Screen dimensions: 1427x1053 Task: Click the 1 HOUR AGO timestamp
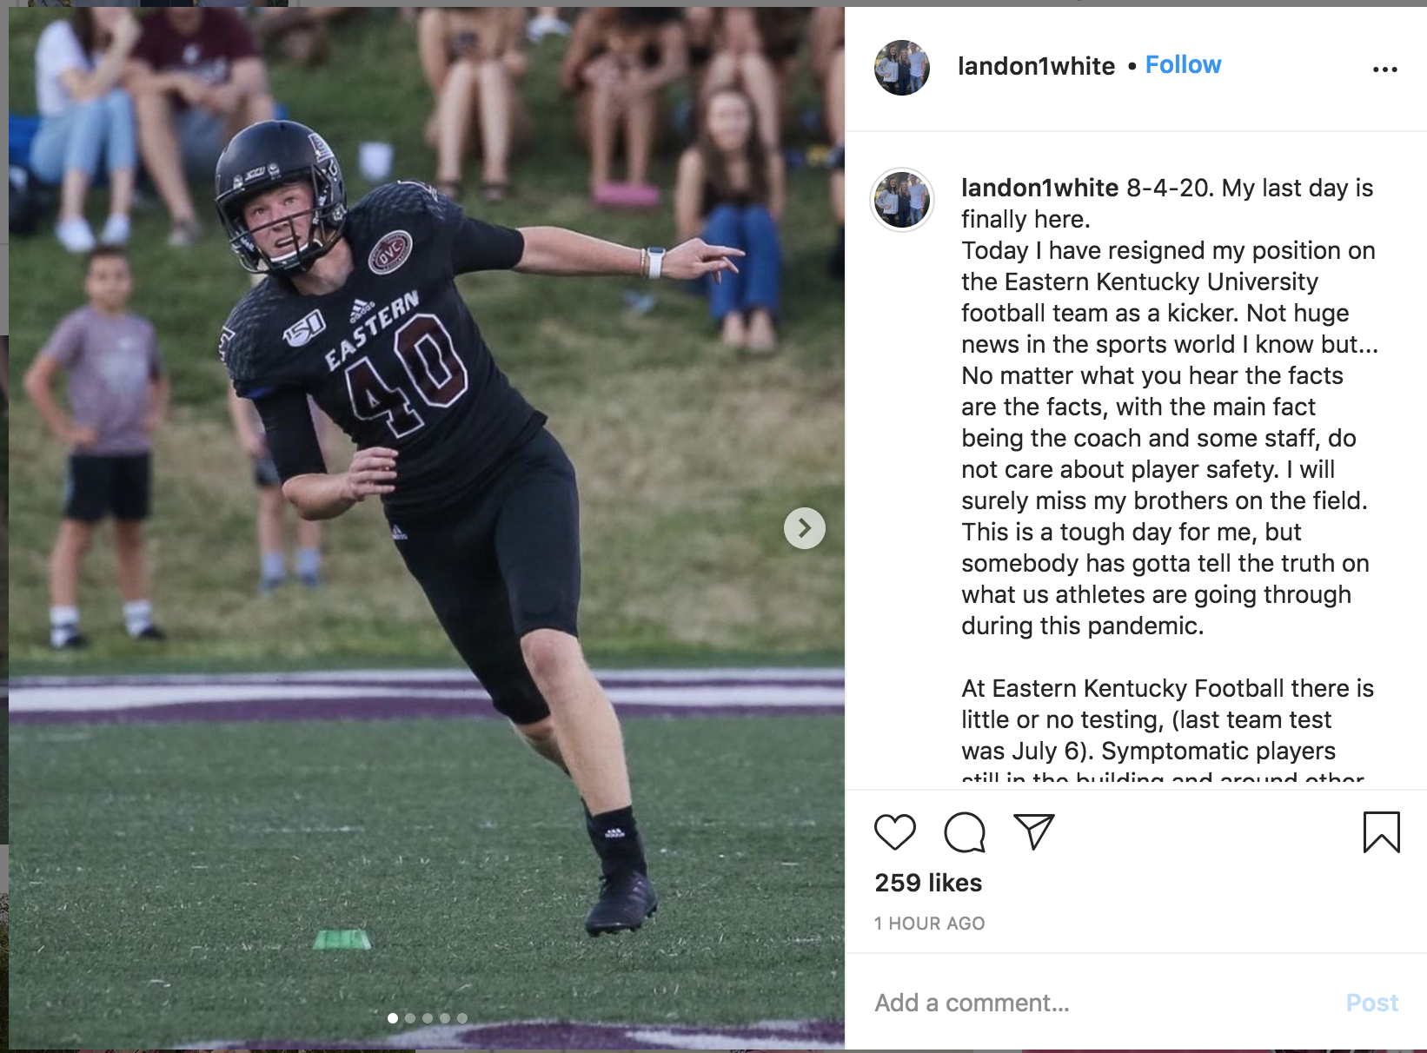[929, 924]
